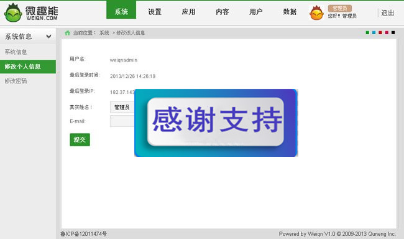Choose the red theme color swatch

[380, 32]
